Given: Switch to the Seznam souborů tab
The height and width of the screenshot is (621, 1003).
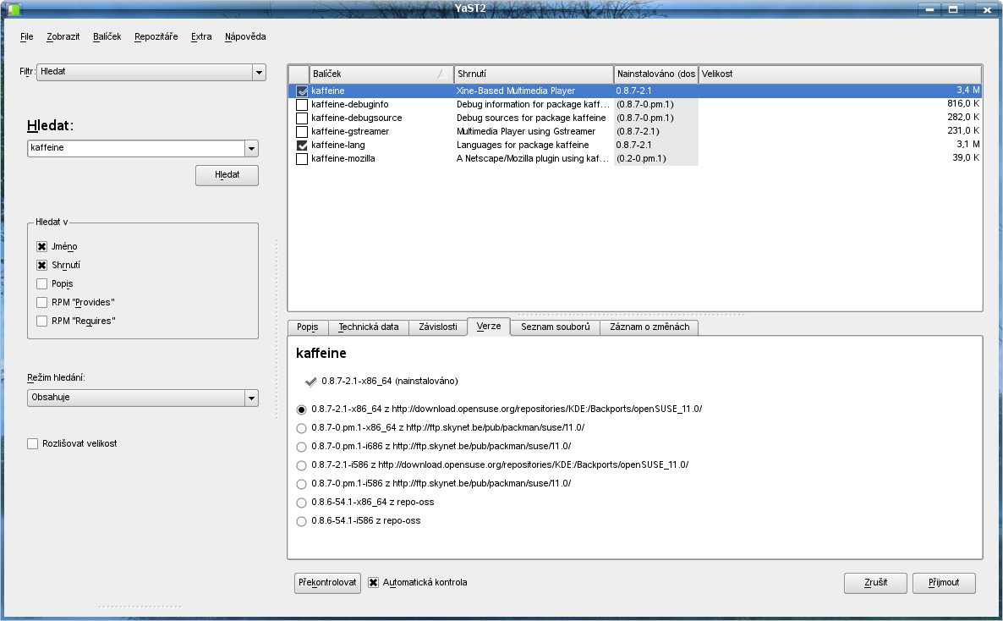Looking at the screenshot, I should tap(556, 327).
